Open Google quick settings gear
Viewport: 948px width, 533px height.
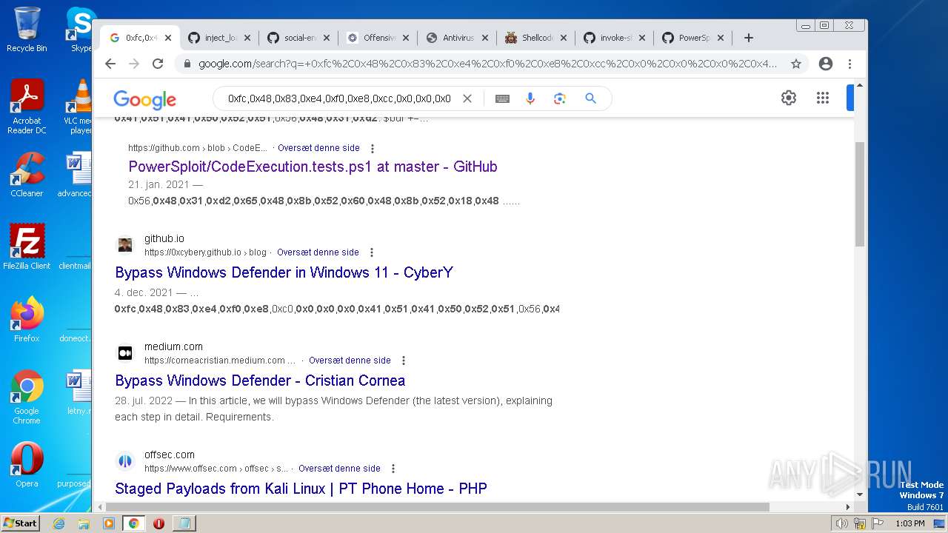tap(789, 98)
